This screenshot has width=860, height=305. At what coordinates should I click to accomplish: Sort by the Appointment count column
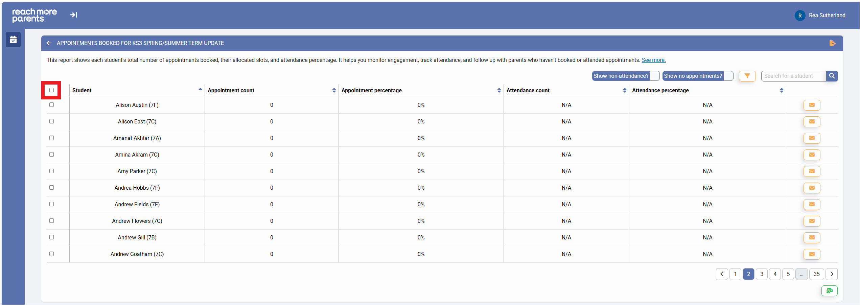tap(334, 90)
